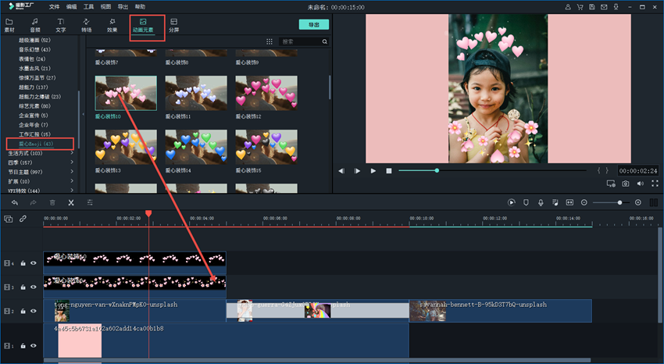Click the undo arrow in timeline toolbar
Viewport: 664px width, 364px height.
pos(14,202)
